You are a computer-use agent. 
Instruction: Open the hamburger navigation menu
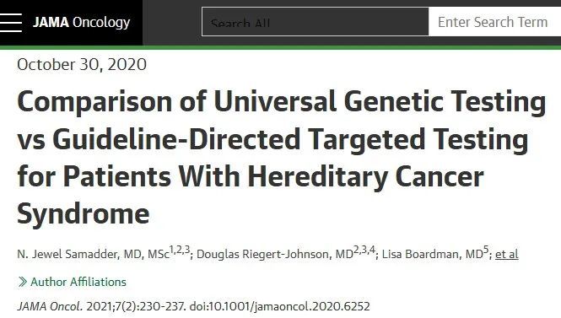click(x=10, y=23)
